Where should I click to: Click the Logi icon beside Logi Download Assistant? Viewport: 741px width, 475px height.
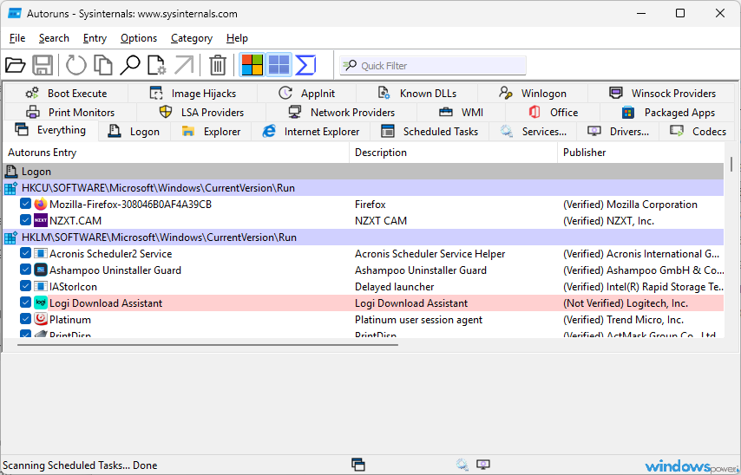coord(41,303)
